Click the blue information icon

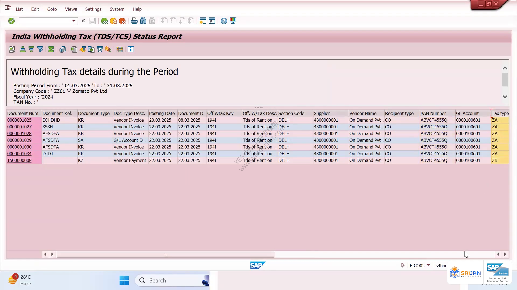(x=131, y=49)
